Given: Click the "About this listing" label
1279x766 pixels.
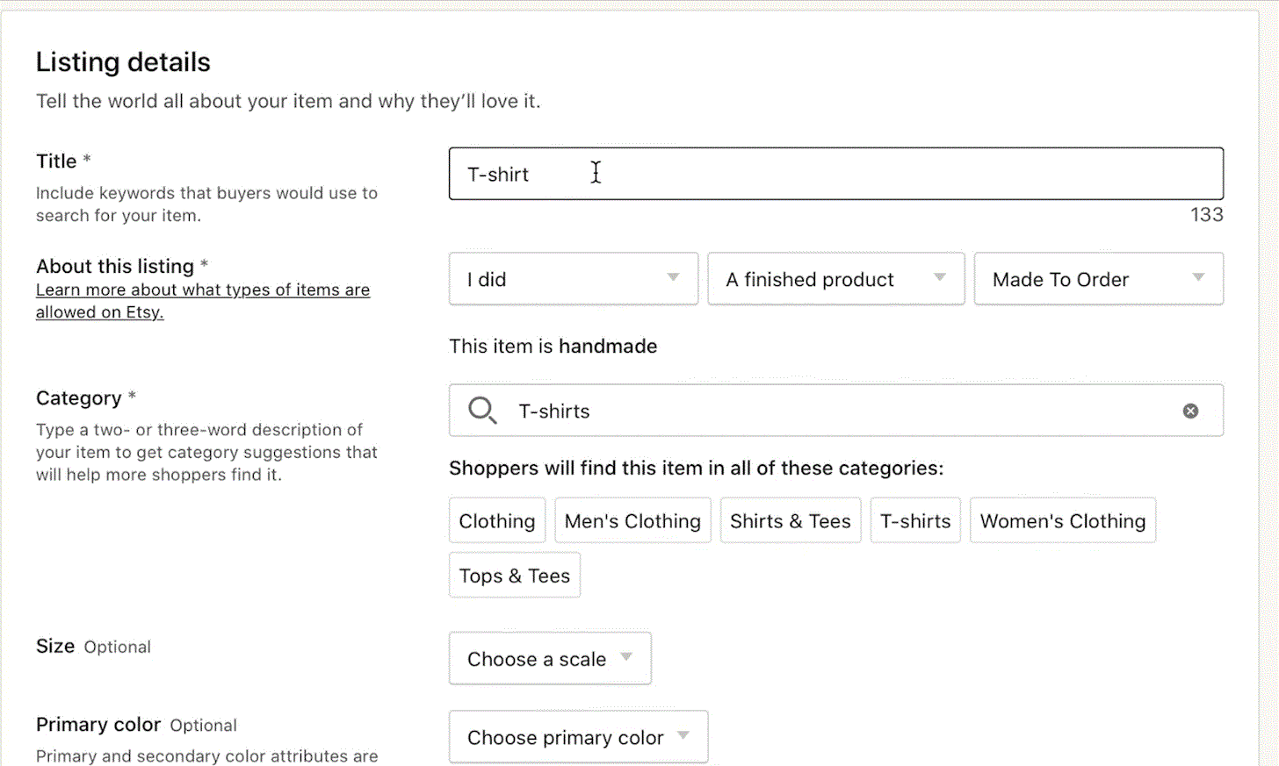Looking at the screenshot, I should (115, 266).
